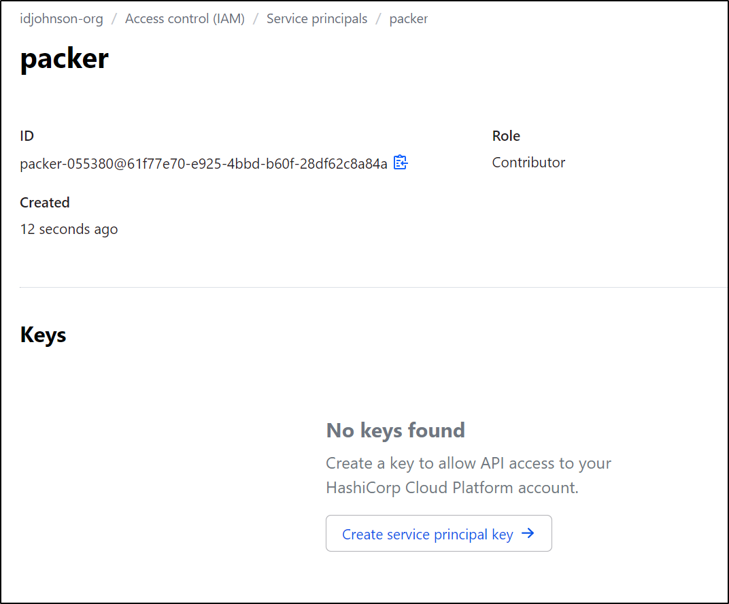The width and height of the screenshot is (729, 604).
Task: Select the Contributor role value
Action: coord(528,163)
